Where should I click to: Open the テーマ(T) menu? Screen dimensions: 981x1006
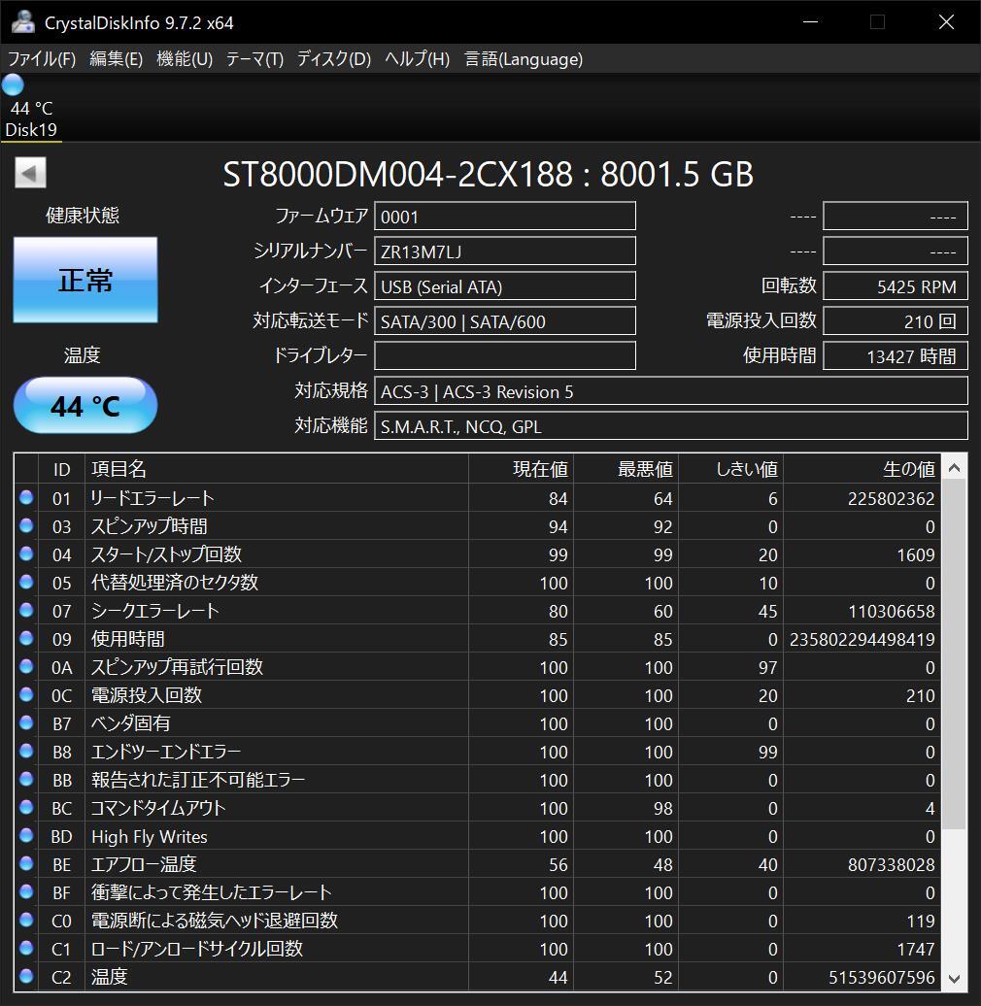tap(254, 59)
